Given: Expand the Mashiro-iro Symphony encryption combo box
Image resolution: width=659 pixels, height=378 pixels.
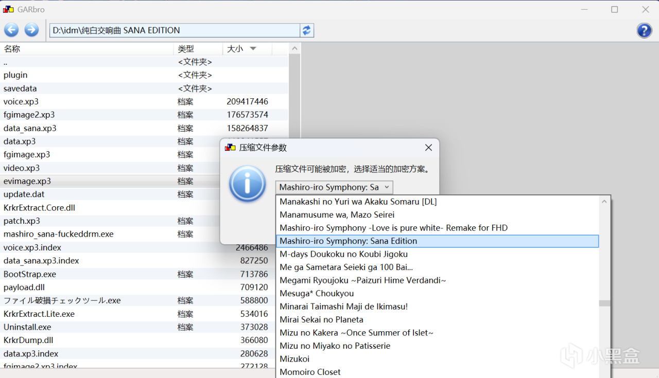Looking at the screenshot, I should [x=334, y=187].
